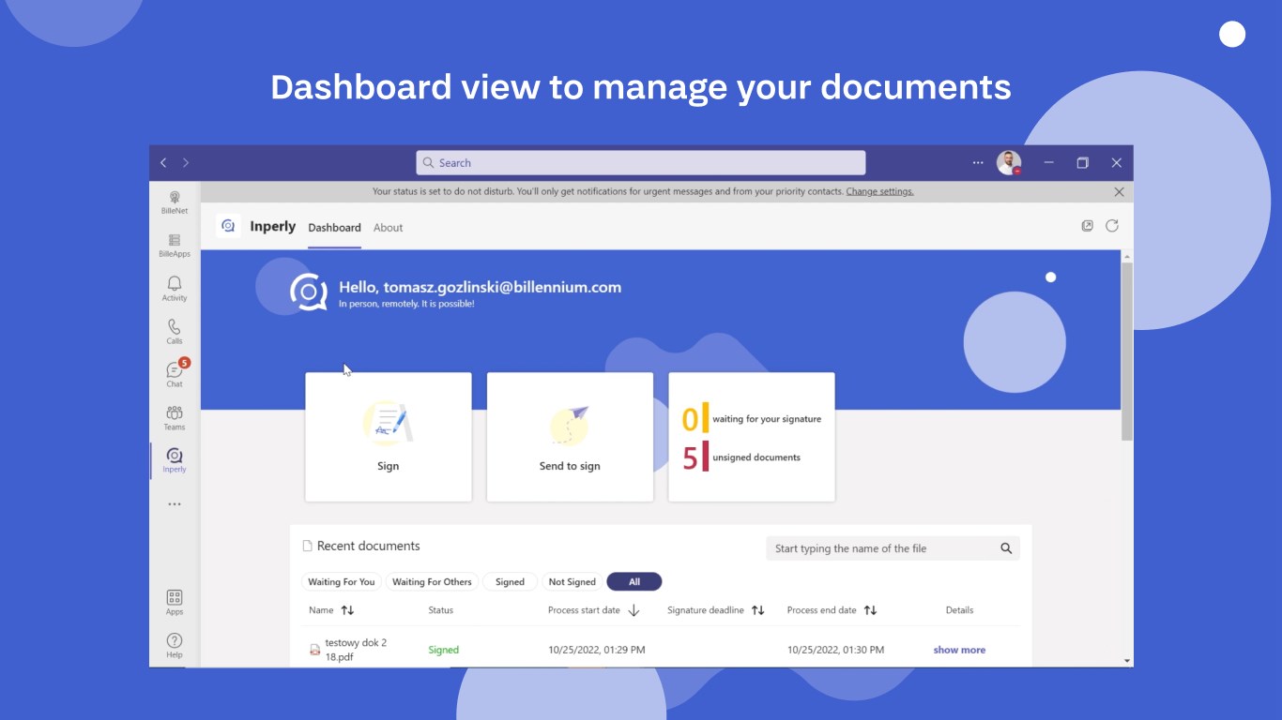Click the file name search field

(x=893, y=548)
